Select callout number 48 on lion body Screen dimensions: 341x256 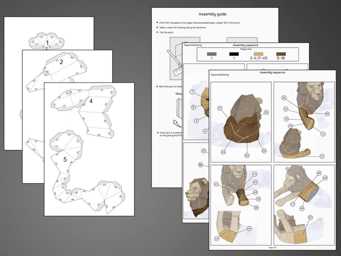tap(325, 178)
